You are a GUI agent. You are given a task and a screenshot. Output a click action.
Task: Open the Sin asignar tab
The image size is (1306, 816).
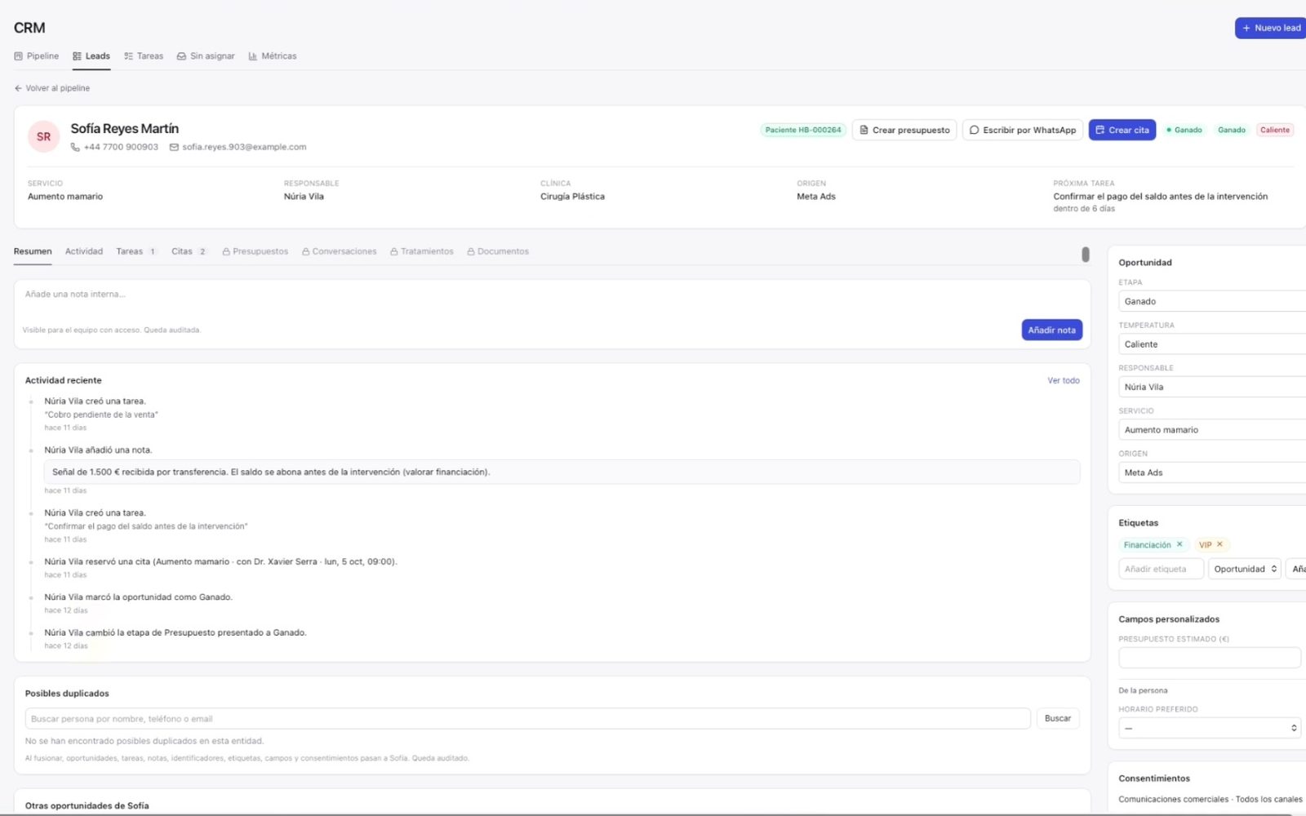pos(206,56)
